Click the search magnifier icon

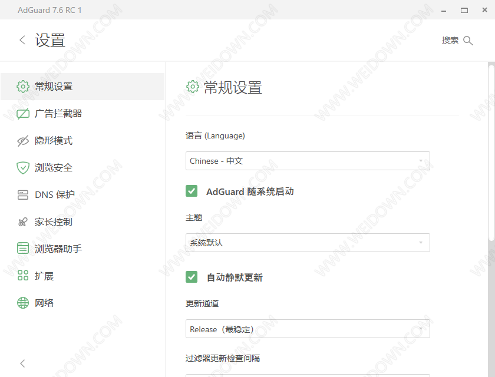468,41
